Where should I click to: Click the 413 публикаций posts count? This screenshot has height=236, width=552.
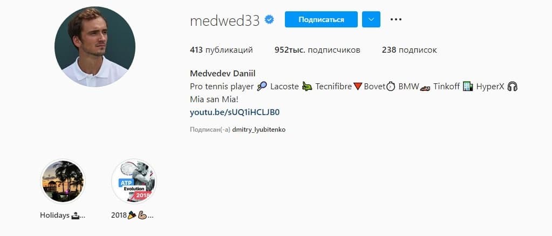[x=221, y=50]
